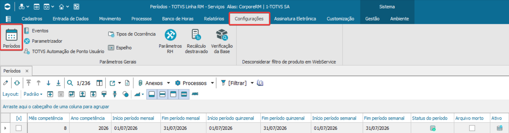The image size is (509, 133).
Task: Click the TOTVS logo icon top-left
Action: pyautogui.click(x=8, y=6)
